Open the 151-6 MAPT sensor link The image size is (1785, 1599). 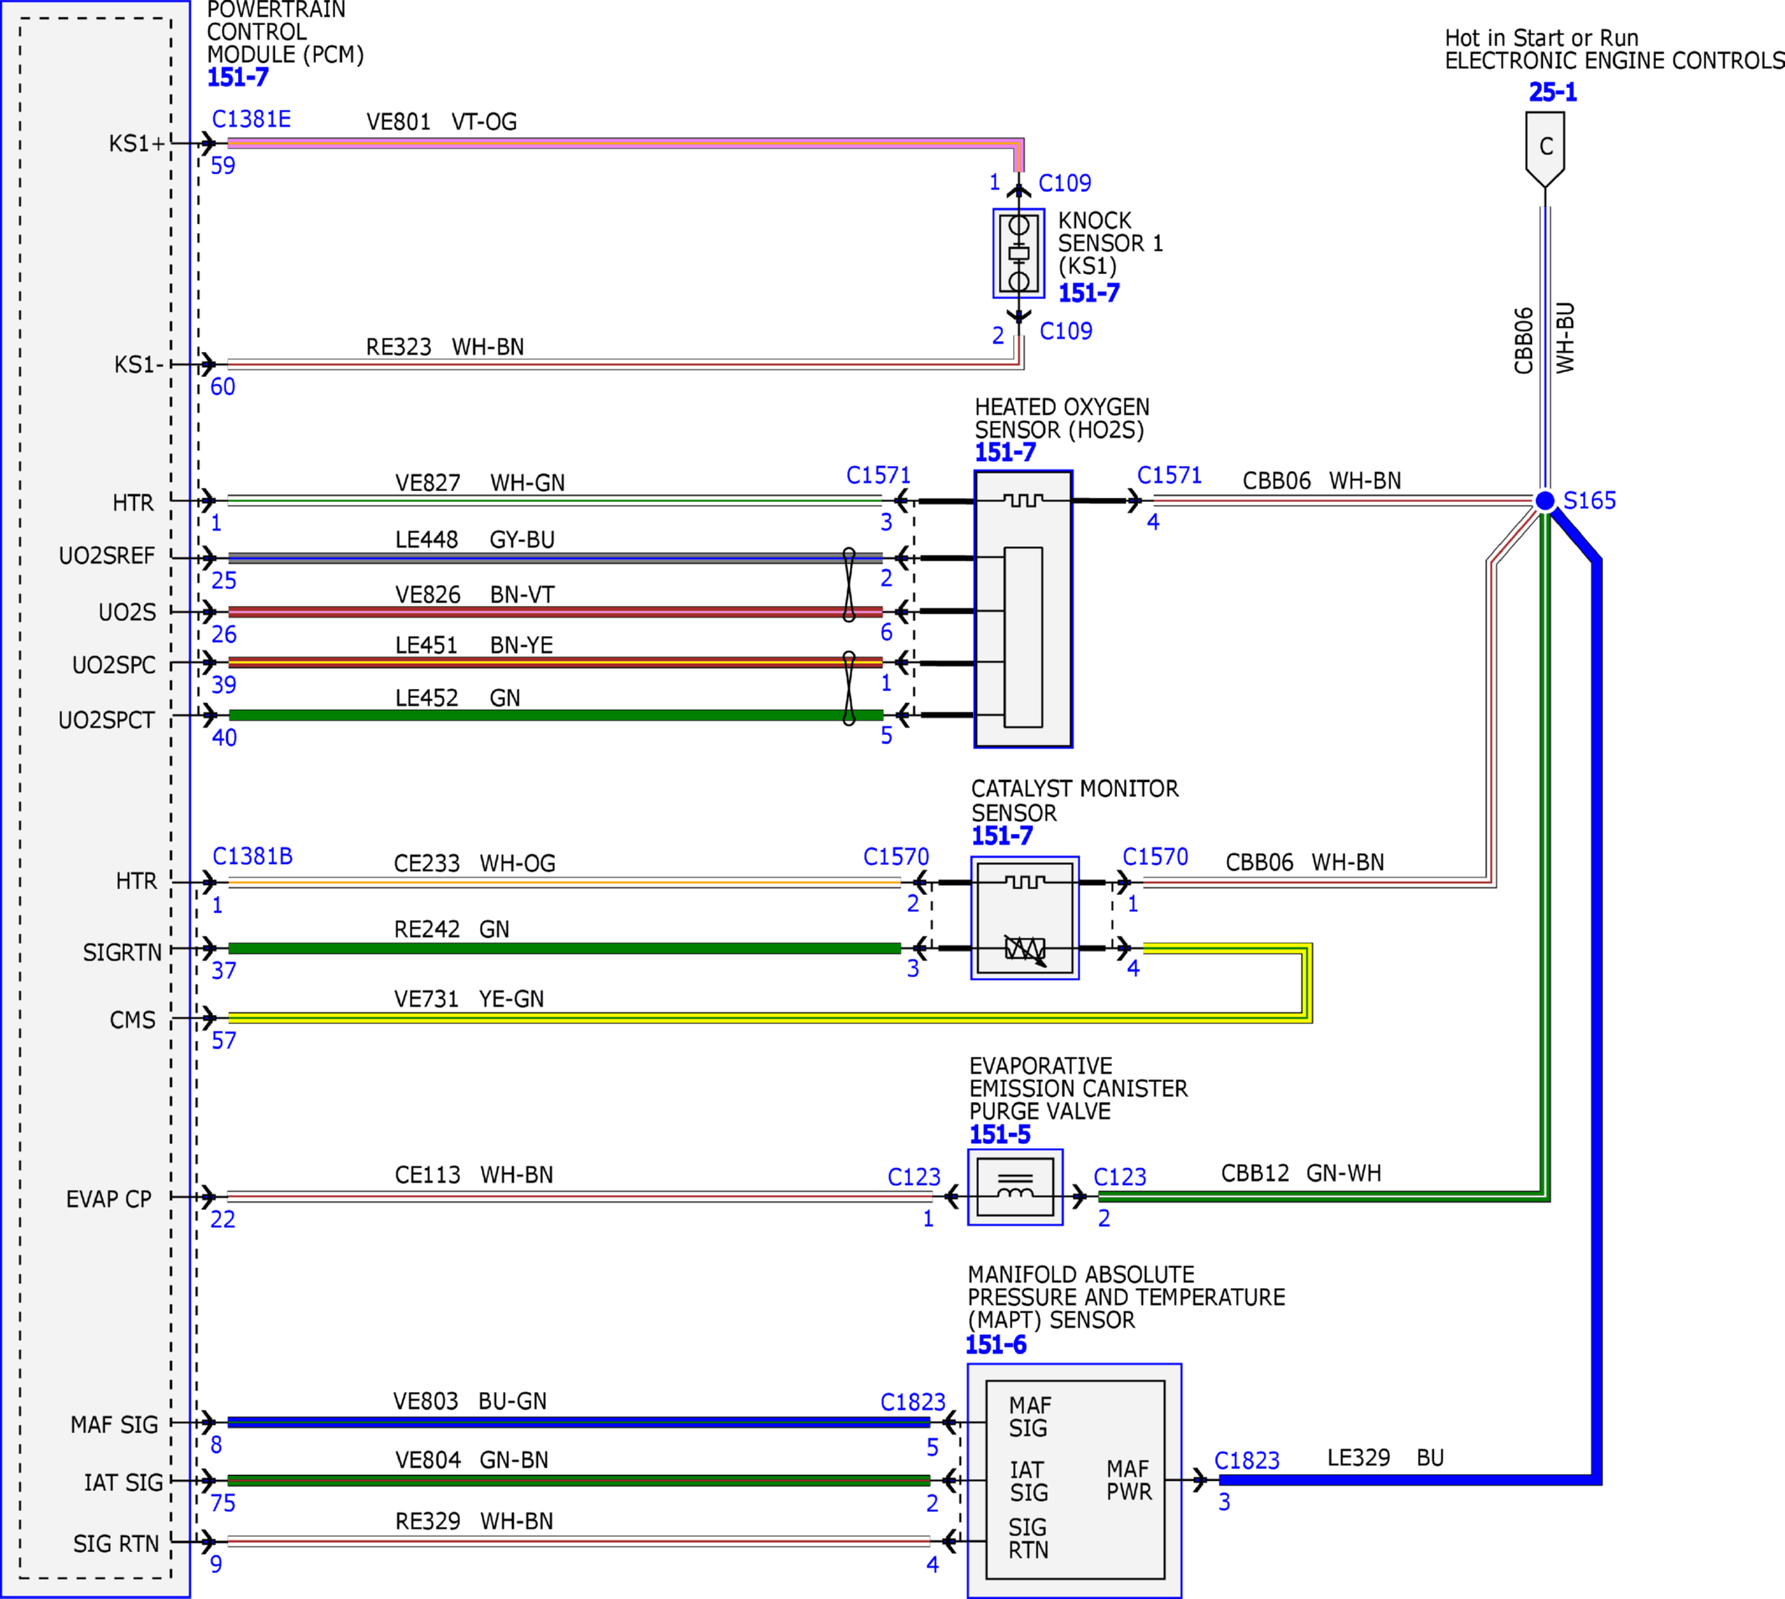tap(996, 1344)
